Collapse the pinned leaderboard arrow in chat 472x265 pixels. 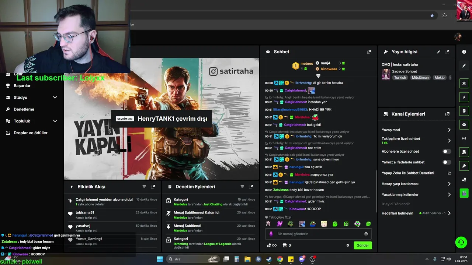pyautogui.click(x=318, y=76)
